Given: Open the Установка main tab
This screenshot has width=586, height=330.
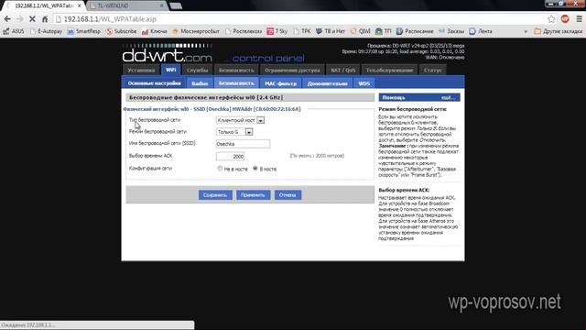Looking at the screenshot, I should pyautogui.click(x=141, y=70).
